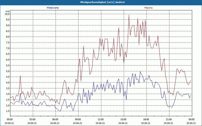Image resolution: width=202 pixels, height=126 pixels.
Task: Select the 9,0 y-axis label
Action: click(x=8, y=25)
